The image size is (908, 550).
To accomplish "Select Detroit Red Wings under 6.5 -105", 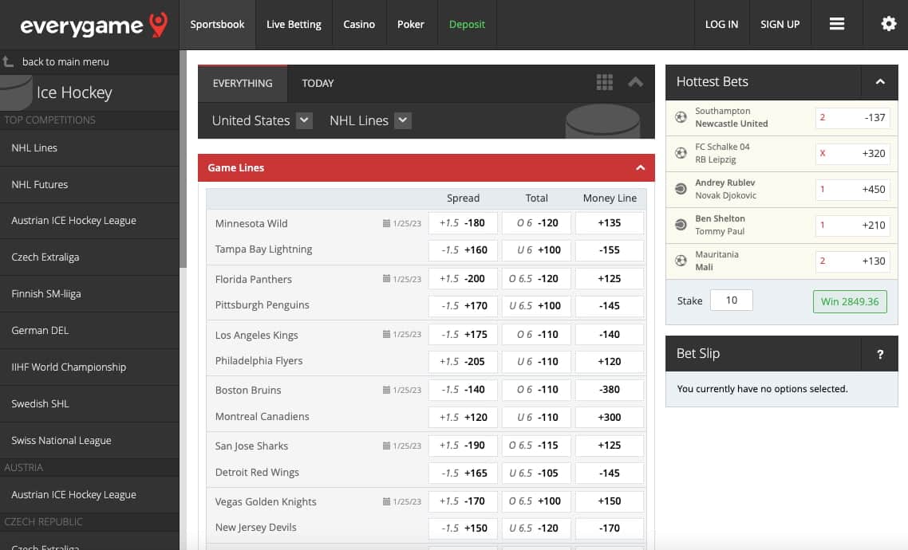I will [x=536, y=473].
